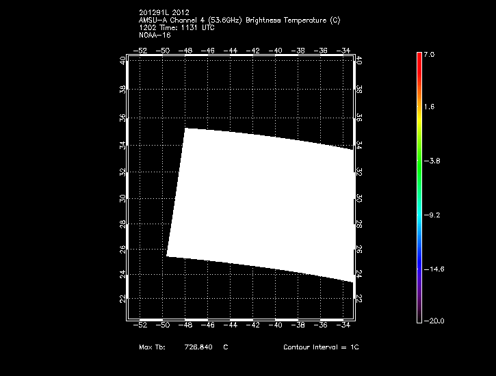496x376 pixels.
Task: Select the AMSU-A Channel 4 title text
Action: [x=239, y=21]
